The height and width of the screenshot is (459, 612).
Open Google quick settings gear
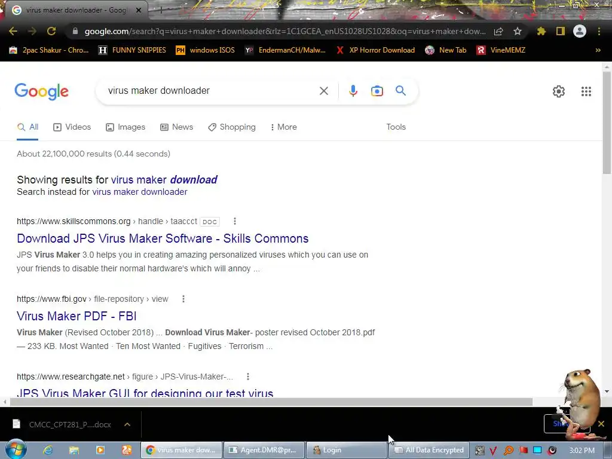tap(559, 91)
